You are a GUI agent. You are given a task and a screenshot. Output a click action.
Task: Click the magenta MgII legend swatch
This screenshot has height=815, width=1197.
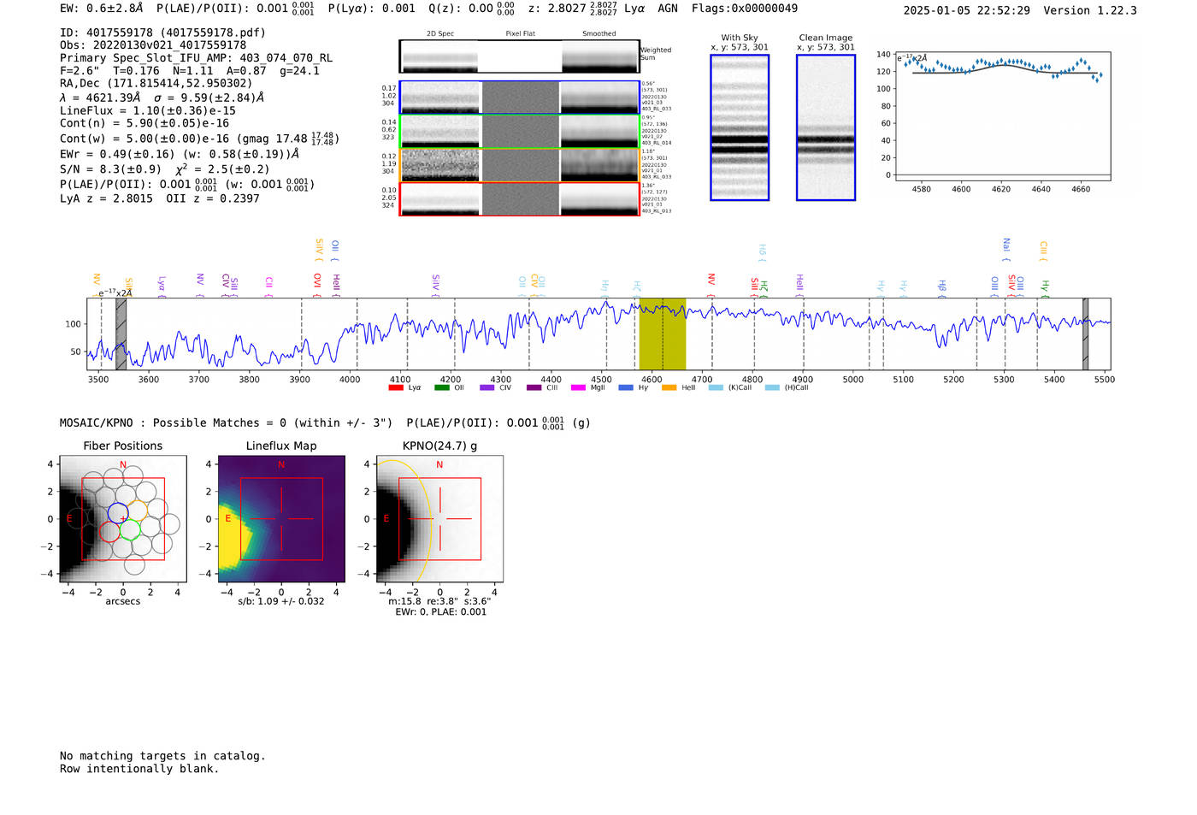pyautogui.click(x=578, y=388)
